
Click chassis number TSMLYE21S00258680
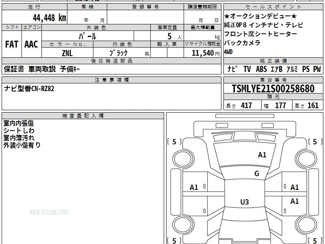coord(273,89)
